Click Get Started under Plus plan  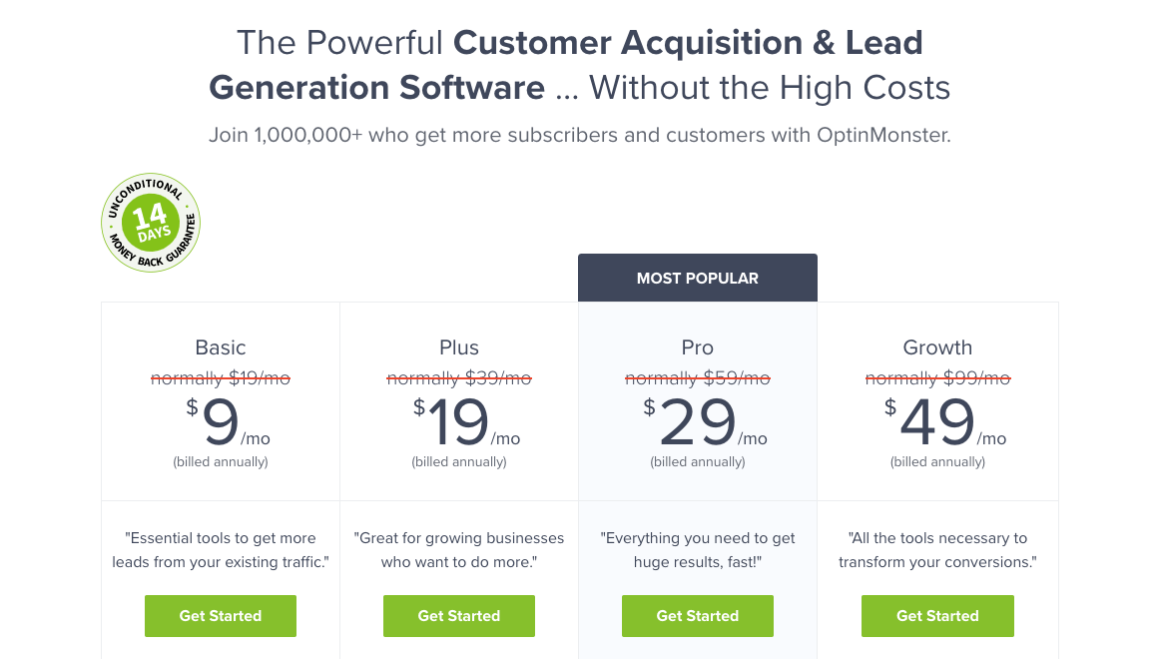pos(458,616)
